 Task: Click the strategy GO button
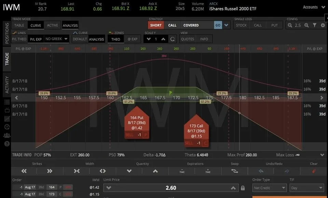click(x=218, y=25)
